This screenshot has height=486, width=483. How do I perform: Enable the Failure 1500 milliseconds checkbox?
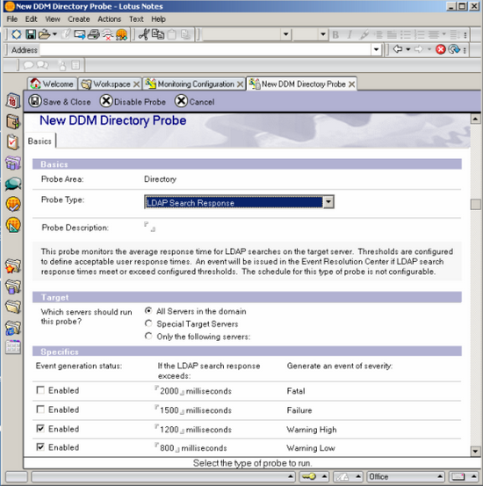click(40, 410)
